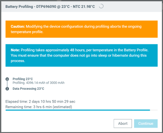Click the orange Caution warning banner
Screen dimensions: 163x133
coord(82,29)
